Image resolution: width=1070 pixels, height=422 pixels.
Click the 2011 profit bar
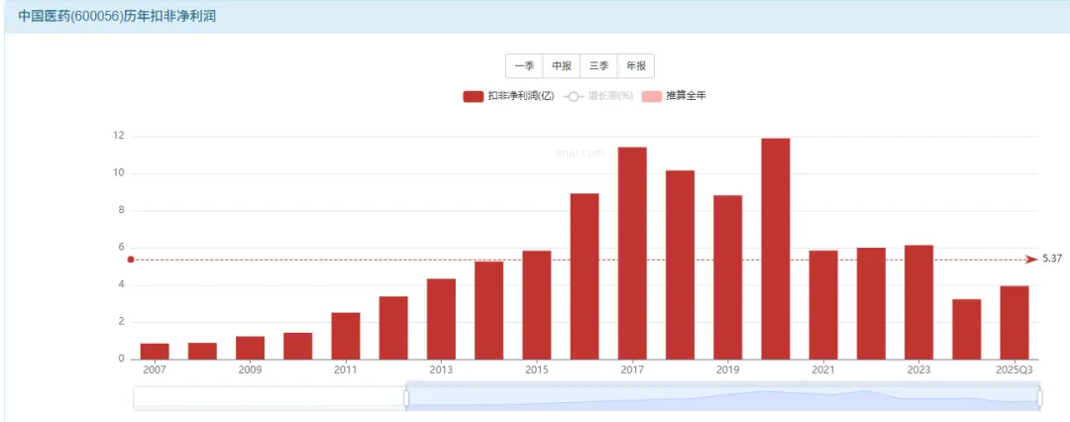click(x=346, y=336)
